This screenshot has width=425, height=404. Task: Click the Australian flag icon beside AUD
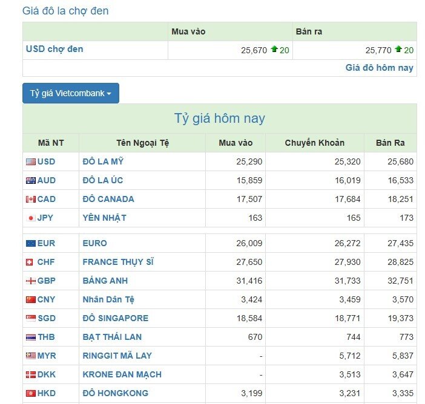pyautogui.click(x=31, y=180)
